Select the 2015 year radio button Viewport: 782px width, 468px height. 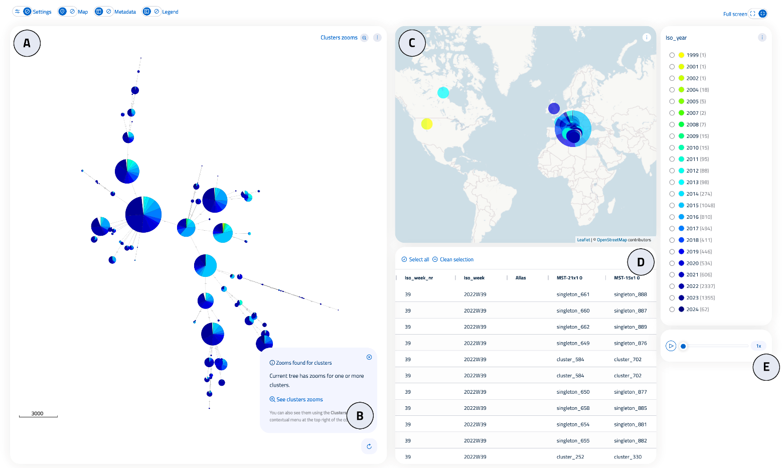[x=672, y=206]
